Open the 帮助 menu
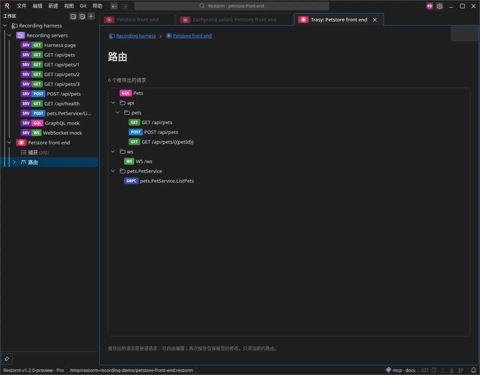480x375 pixels. pos(97,6)
